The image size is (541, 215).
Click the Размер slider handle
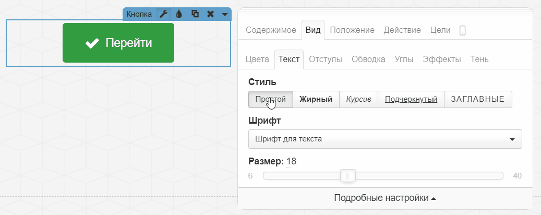[347, 176]
